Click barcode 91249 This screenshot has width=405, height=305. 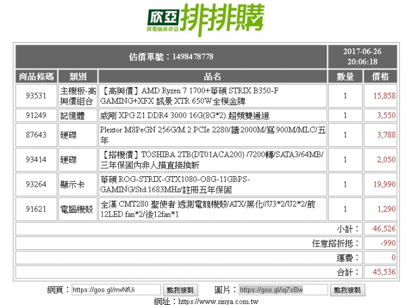[x=36, y=115]
